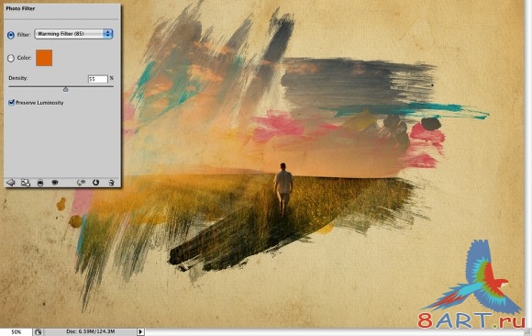Click the dropdown arrows on the Filter menu
Viewport: 532px width, 336px height.
(108, 34)
